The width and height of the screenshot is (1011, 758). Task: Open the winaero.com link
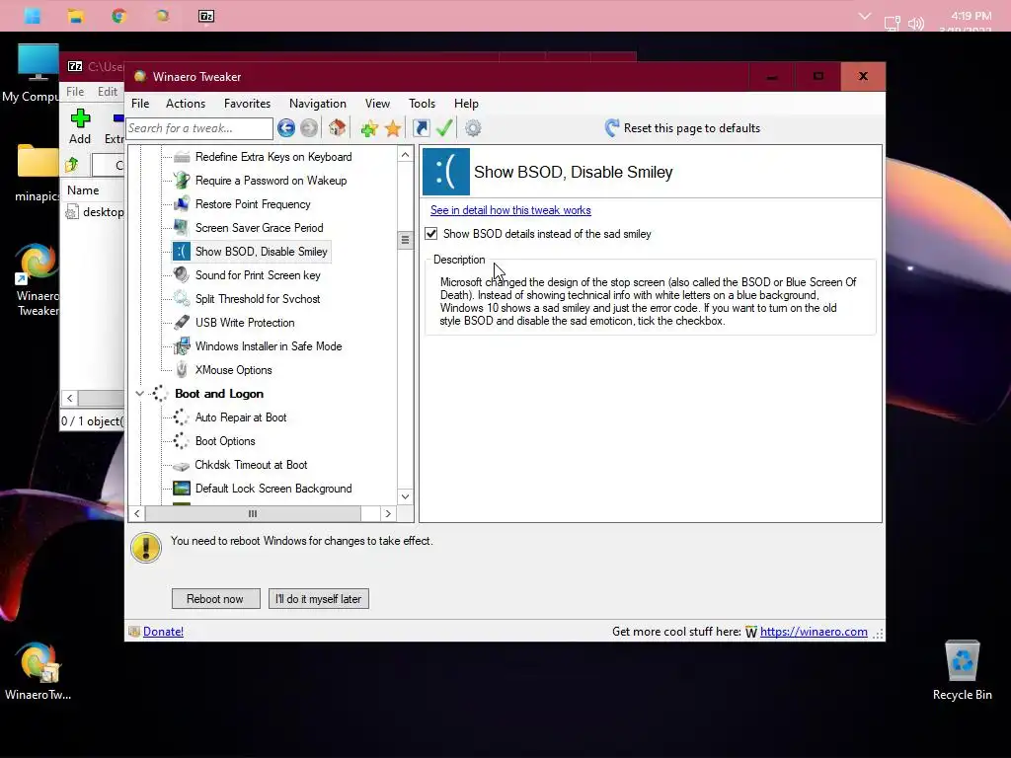pyautogui.click(x=814, y=632)
